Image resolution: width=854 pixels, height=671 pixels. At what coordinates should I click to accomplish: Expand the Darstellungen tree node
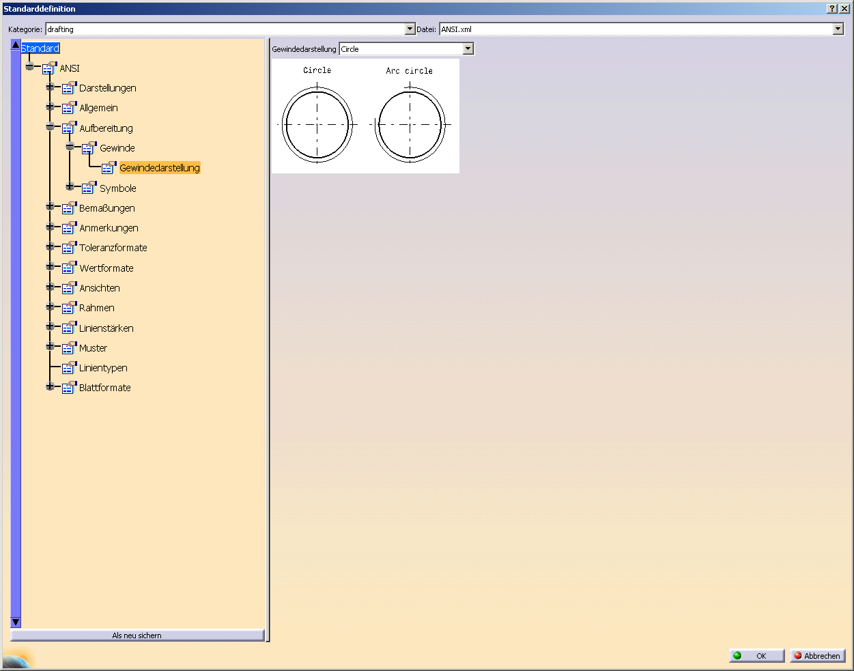pyautogui.click(x=50, y=87)
